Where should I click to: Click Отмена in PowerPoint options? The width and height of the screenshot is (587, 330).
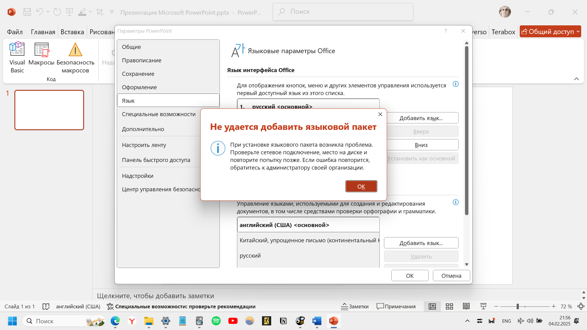pyautogui.click(x=451, y=276)
